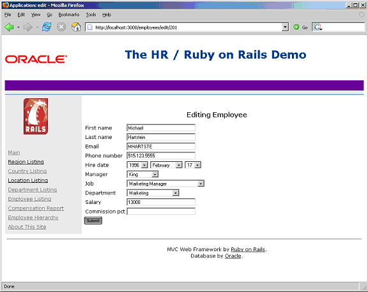Click the "The HR / Ruby on Rails Demo" title
Viewport: 368px width, 292px height.
click(215, 55)
